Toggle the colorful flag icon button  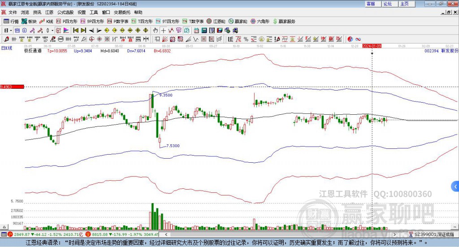coord(66,30)
